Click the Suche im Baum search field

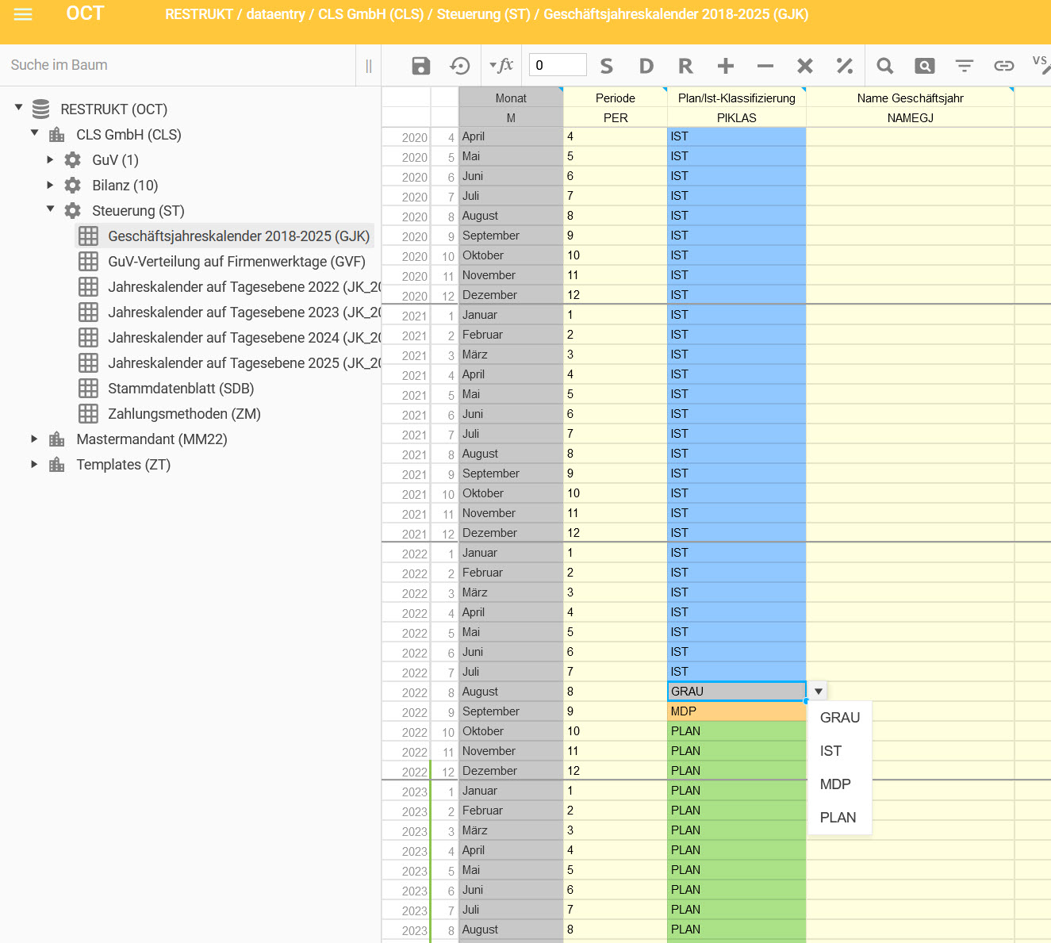(x=178, y=65)
